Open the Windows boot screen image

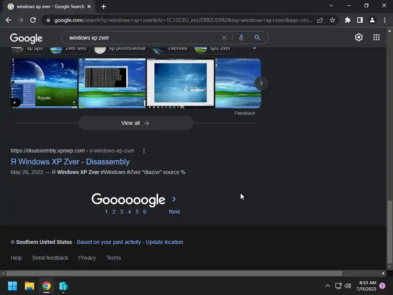tap(180, 83)
